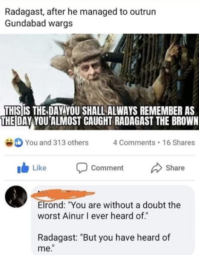Click the Share arrow icon
Screen dimensions: 199x255
point(156,168)
